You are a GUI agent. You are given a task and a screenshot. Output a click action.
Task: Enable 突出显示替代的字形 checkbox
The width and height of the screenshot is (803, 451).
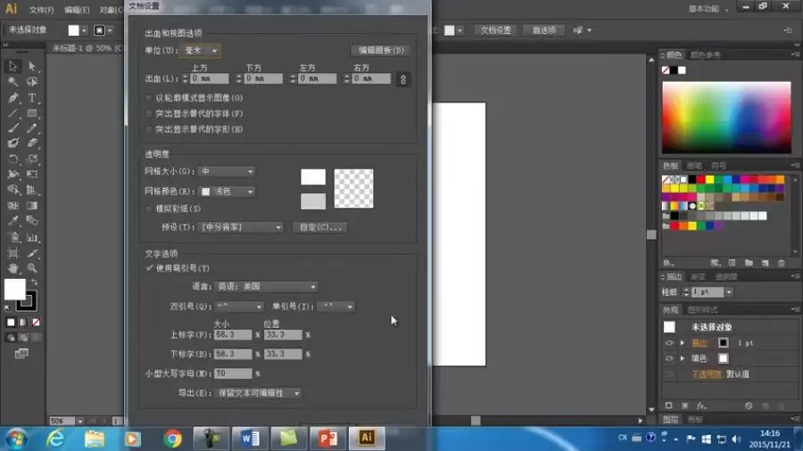[x=148, y=129]
